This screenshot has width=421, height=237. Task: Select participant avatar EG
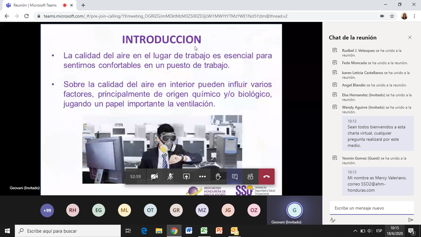click(99, 210)
